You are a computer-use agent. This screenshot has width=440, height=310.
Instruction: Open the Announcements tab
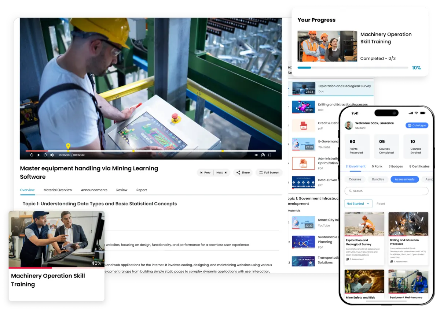pos(94,190)
